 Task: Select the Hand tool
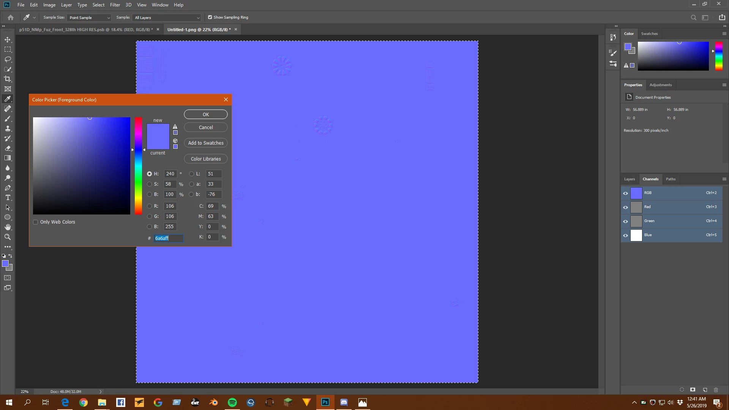8,227
